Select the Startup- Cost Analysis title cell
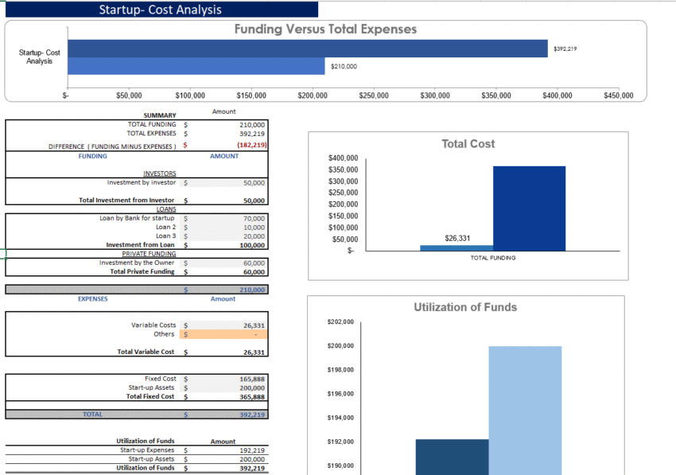676x475 pixels. point(160,10)
